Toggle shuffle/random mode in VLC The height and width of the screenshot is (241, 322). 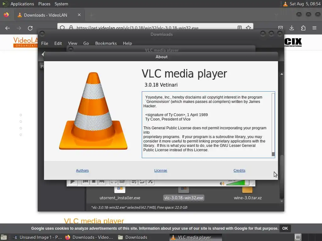point(150,182)
